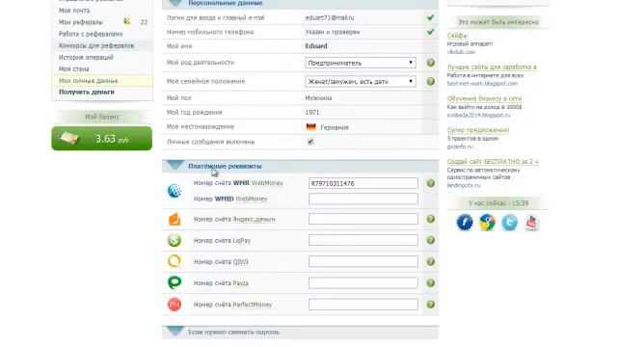Viewport: 617px width, 347px height.
Task: Open 'Конкурсы для рефералов' sidebar item
Action: tap(96, 45)
